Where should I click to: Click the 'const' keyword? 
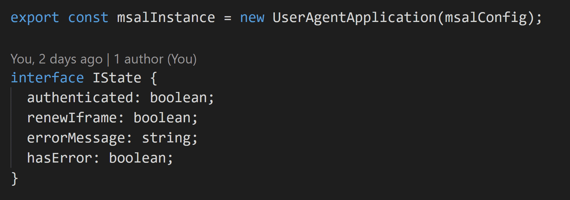[88, 18]
